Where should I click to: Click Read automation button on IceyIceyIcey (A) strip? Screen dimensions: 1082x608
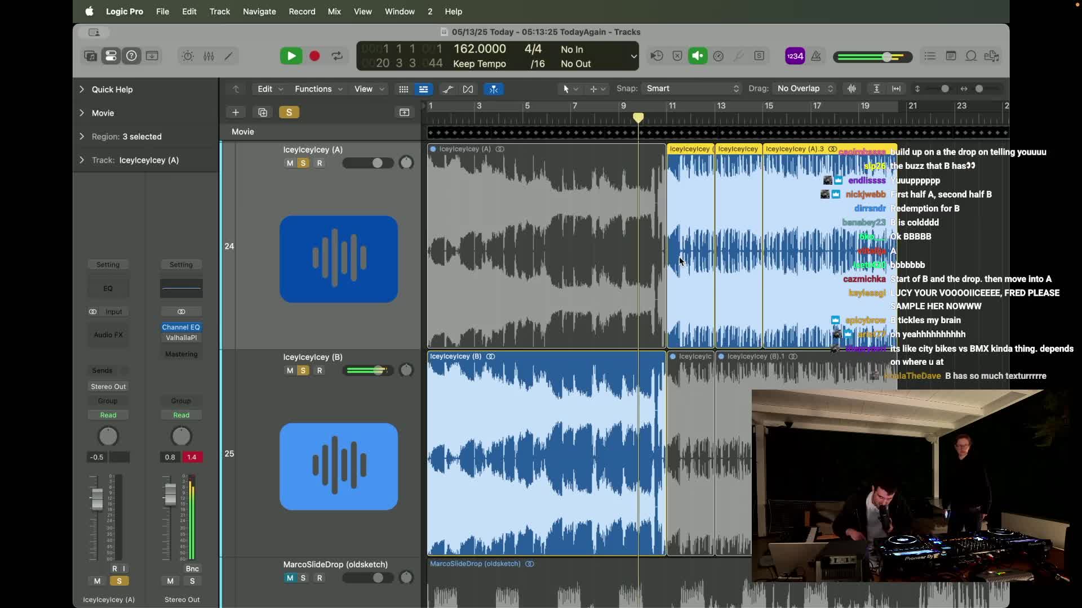(x=108, y=415)
